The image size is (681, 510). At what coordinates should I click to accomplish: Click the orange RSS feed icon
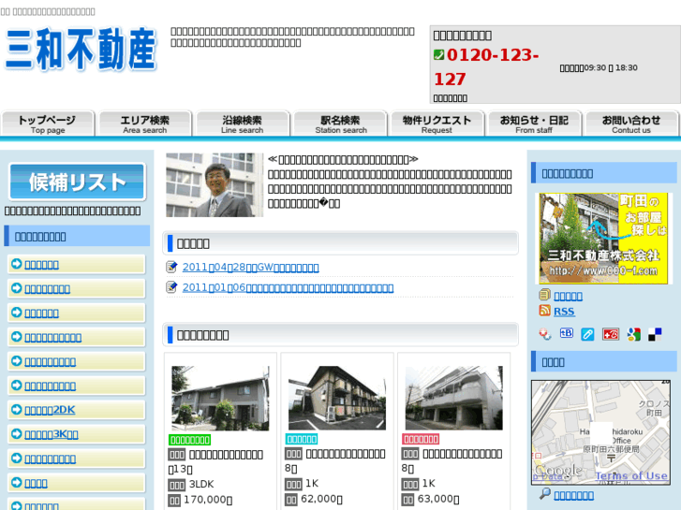click(x=544, y=311)
